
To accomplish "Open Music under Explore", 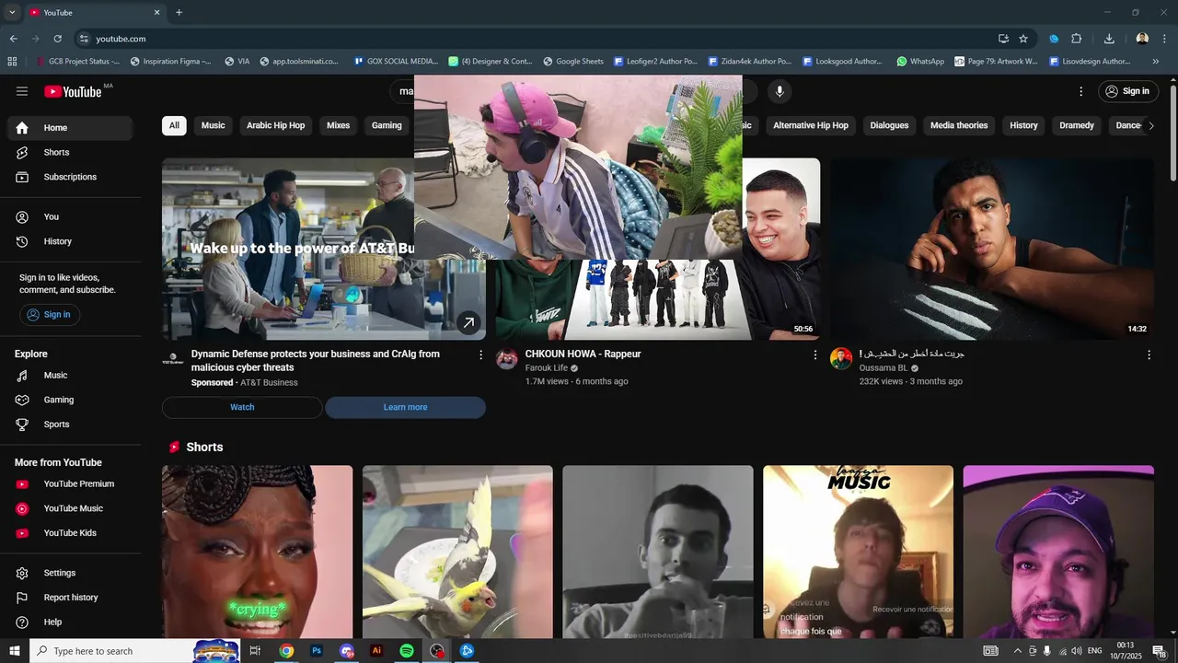I will click(x=70, y=376).
